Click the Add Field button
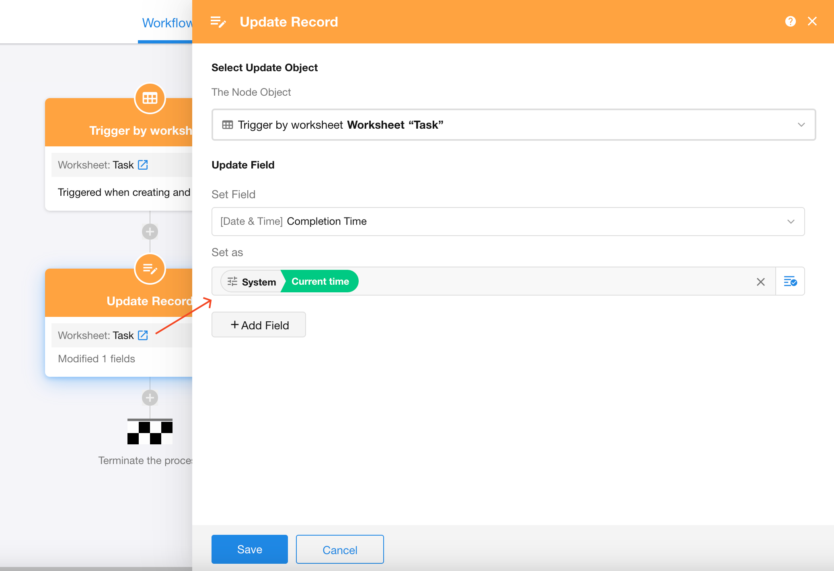The image size is (834, 571). [259, 325]
